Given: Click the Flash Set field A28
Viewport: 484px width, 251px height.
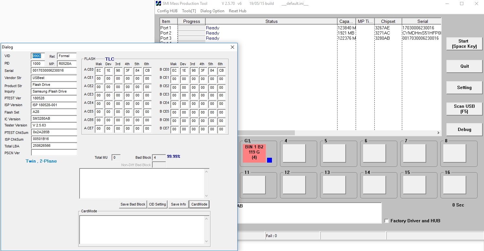Looking at the screenshot, I should [54, 112].
